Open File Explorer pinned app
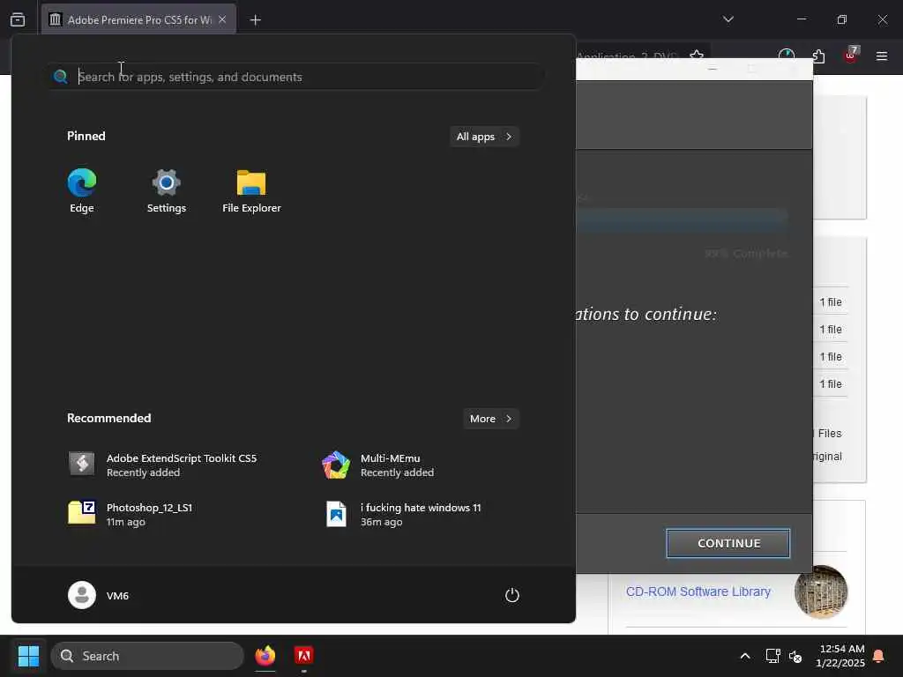This screenshot has width=903, height=677. [x=251, y=190]
